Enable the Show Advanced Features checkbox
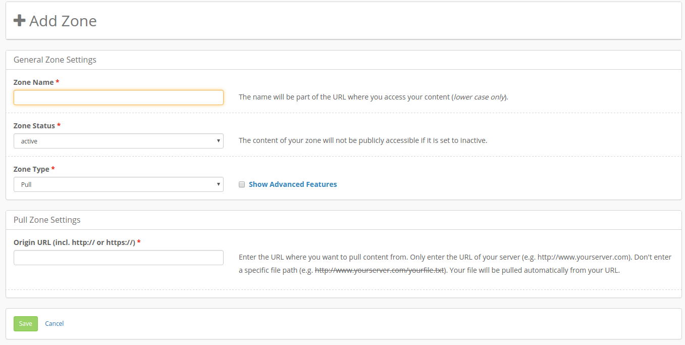685x345 pixels. (x=242, y=184)
